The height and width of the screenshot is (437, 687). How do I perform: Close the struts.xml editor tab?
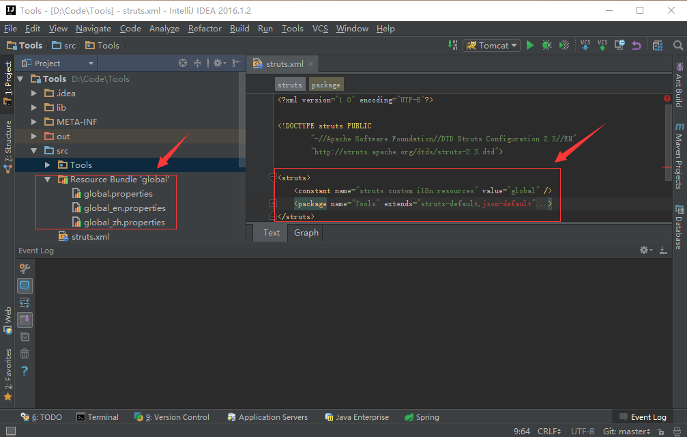pyautogui.click(x=310, y=64)
